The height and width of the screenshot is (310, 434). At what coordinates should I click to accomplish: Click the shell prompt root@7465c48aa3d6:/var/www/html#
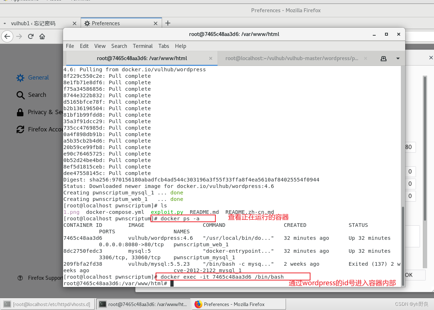tap(115, 283)
